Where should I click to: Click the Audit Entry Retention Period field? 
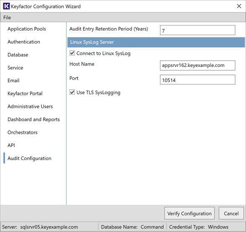point(197,30)
